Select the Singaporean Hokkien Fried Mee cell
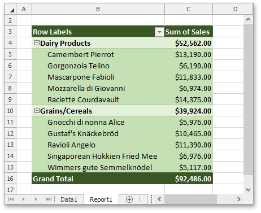The width and height of the screenshot is (261, 213). click(98, 156)
